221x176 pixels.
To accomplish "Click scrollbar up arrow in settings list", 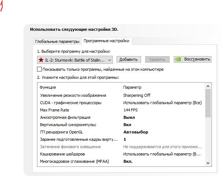I will pos(208,86).
